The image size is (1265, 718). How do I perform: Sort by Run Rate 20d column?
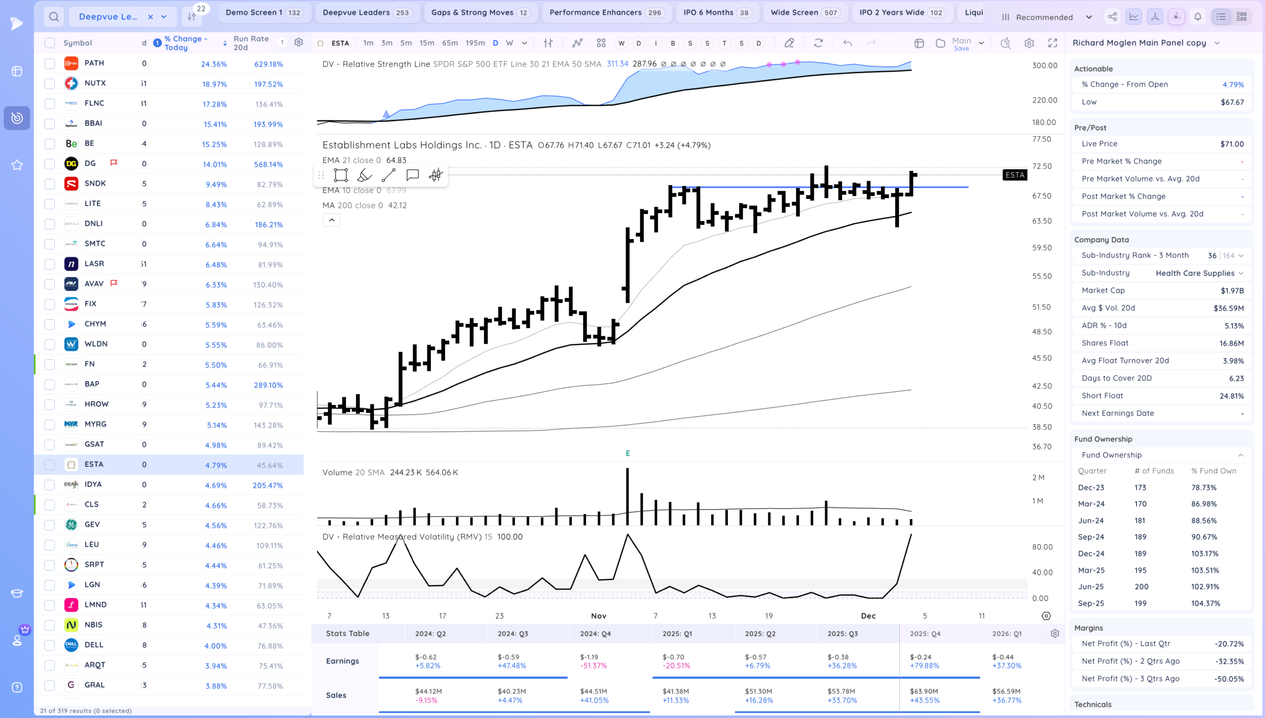pos(251,43)
